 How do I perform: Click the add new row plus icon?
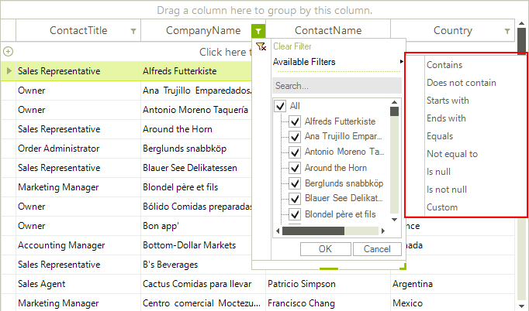pyautogui.click(x=8, y=52)
